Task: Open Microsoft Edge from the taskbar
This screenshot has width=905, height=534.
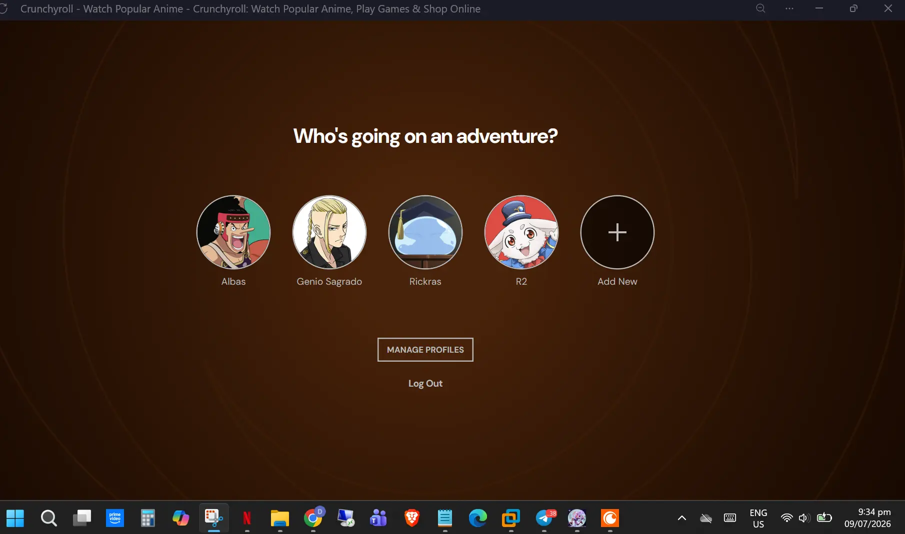Action: 478,518
